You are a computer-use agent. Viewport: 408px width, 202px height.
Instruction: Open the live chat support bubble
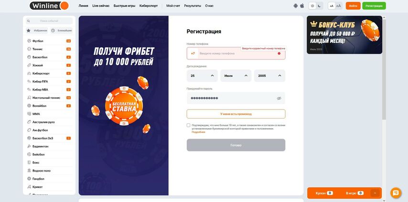pos(396,192)
